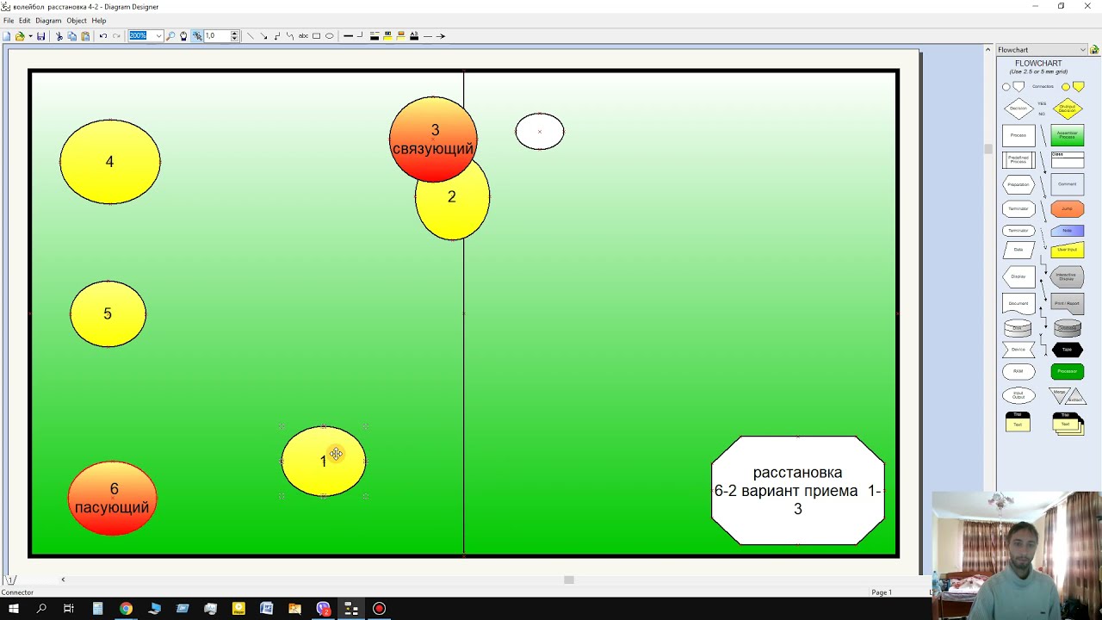Image resolution: width=1102 pixels, height=620 pixels.
Task: Select red circle 6 пасующий
Action: pyautogui.click(x=112, y=499)
